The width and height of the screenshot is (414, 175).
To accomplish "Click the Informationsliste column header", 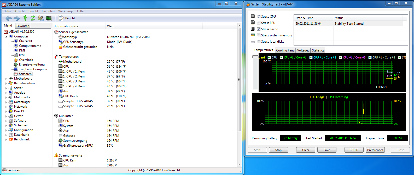I will 79,26.
